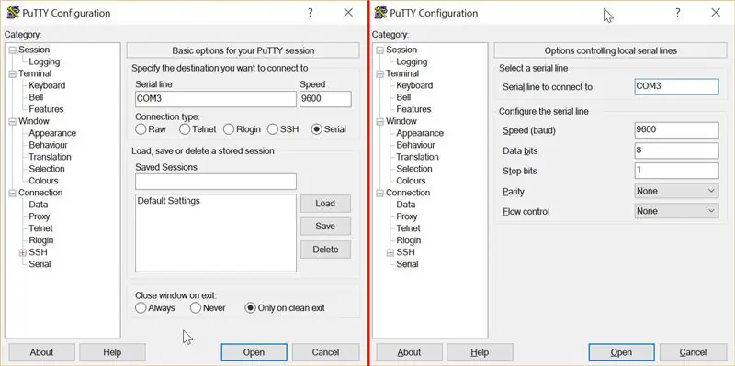The height and width of the screenshot is (366, 735).
Task: Click PuTTY icon in left window title bar
Action: point(13,13)
